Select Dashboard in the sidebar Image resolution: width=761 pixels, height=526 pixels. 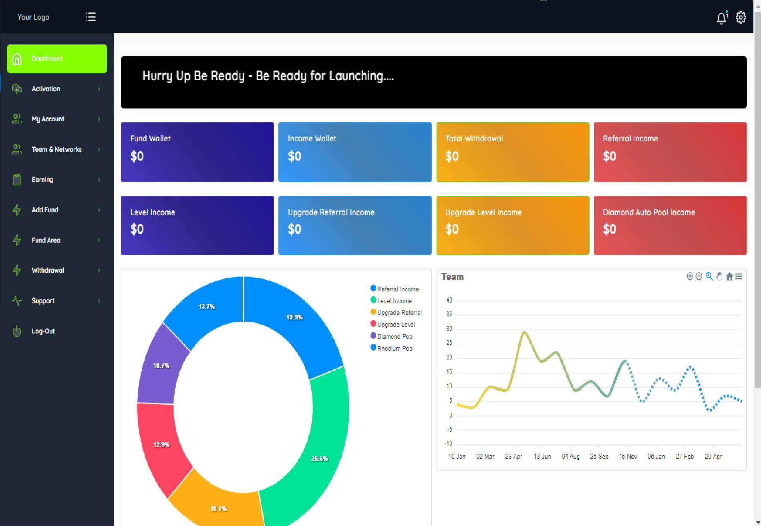pyautogui.click(x=57, y=59)
